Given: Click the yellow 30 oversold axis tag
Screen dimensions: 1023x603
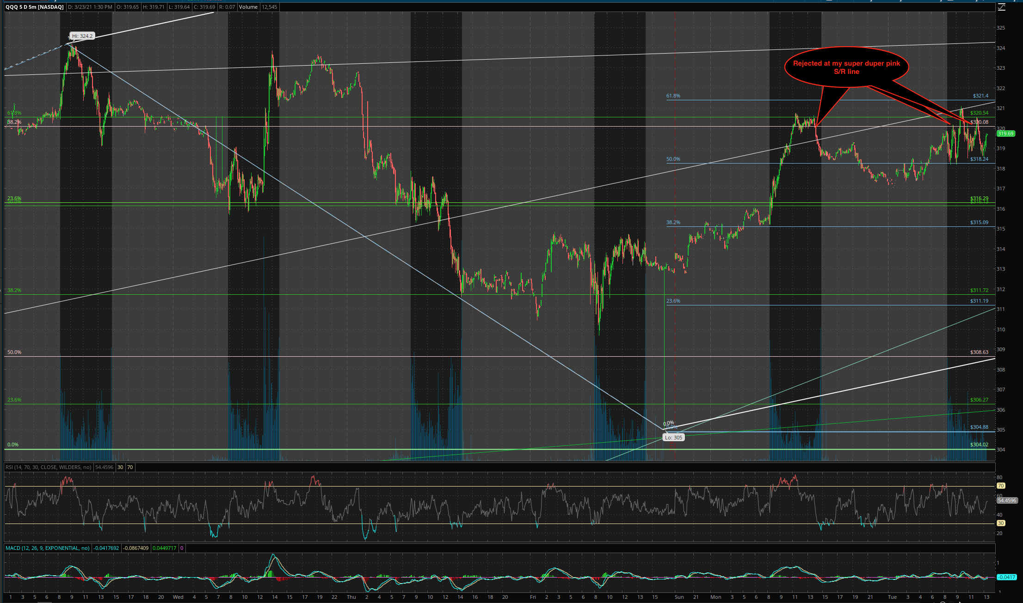Looking at the screenshot, I should click(x=1000, y=523).
